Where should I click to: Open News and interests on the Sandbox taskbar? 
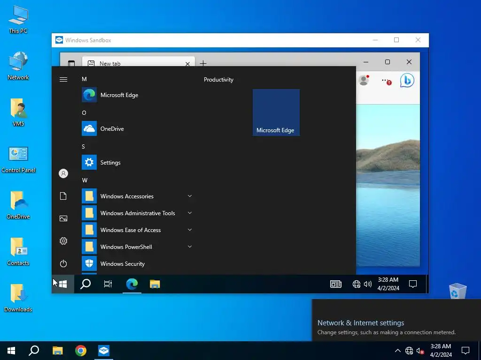pos(335,284)
